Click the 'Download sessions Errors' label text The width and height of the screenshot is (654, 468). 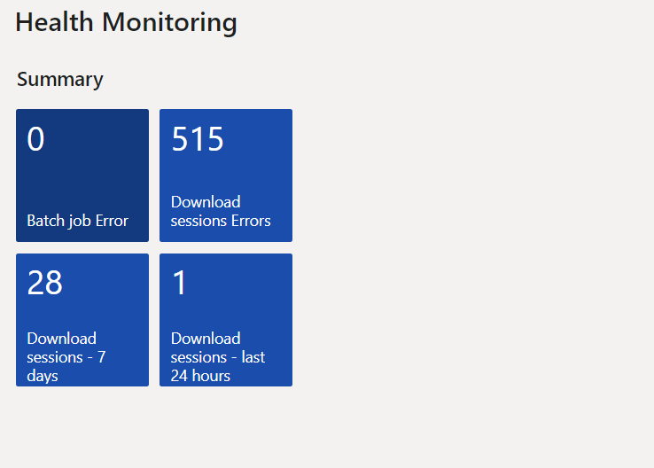(x=221, y=211)
